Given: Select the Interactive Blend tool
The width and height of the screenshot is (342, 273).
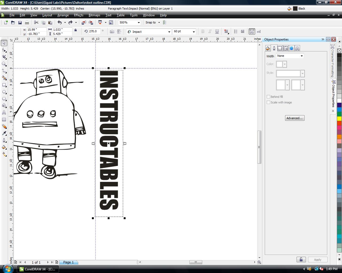Looking at the screenshot, I should click(x=4, y=126).
